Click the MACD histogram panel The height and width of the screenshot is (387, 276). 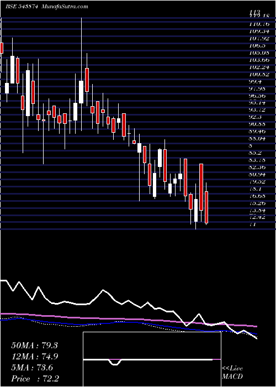point(152,359)
